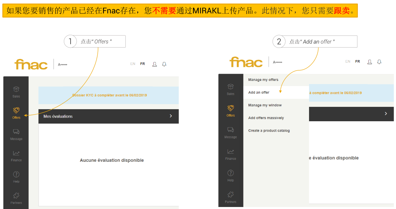Click notification bell in left screenshot header
This screenshot has height=209, width=396.
164,64
